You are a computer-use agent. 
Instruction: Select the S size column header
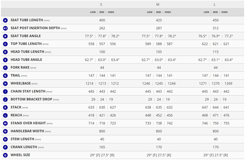click(x=101, y=5)
